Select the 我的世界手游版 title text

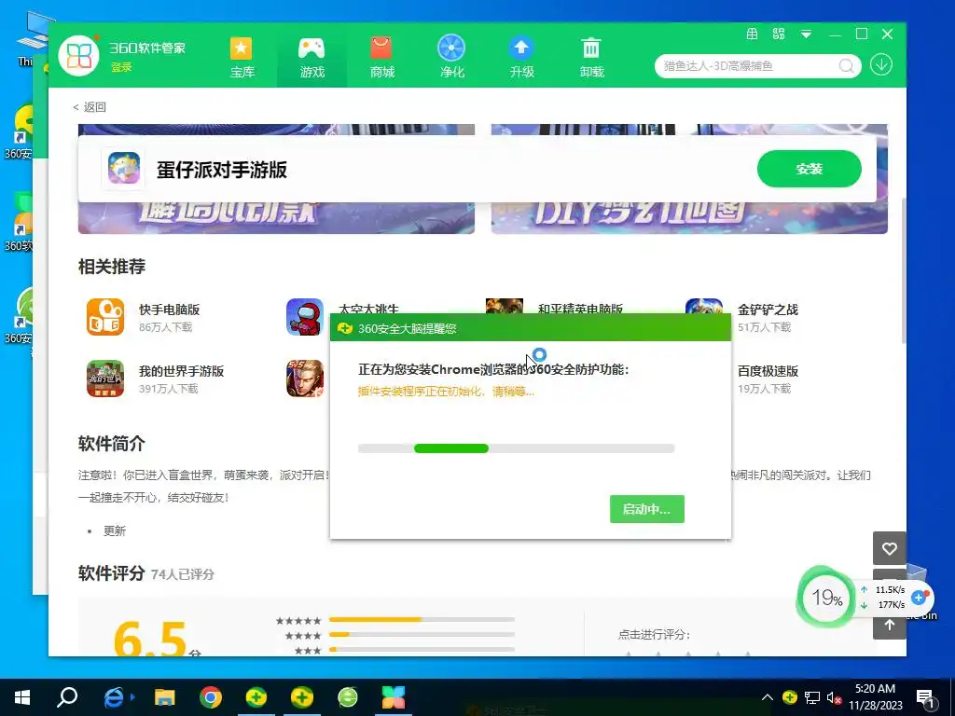(182, 371)
